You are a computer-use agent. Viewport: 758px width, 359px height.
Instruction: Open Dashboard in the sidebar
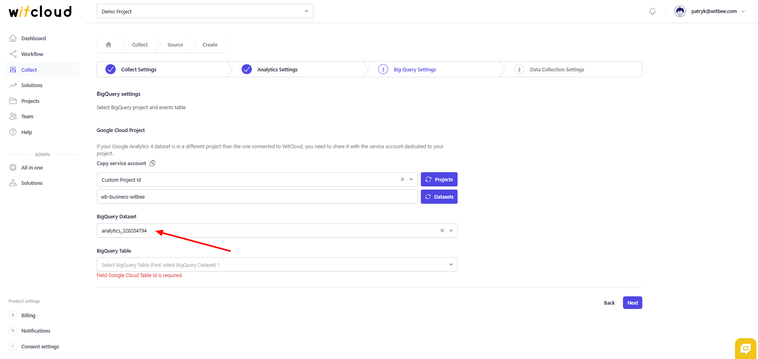point(34,38)
